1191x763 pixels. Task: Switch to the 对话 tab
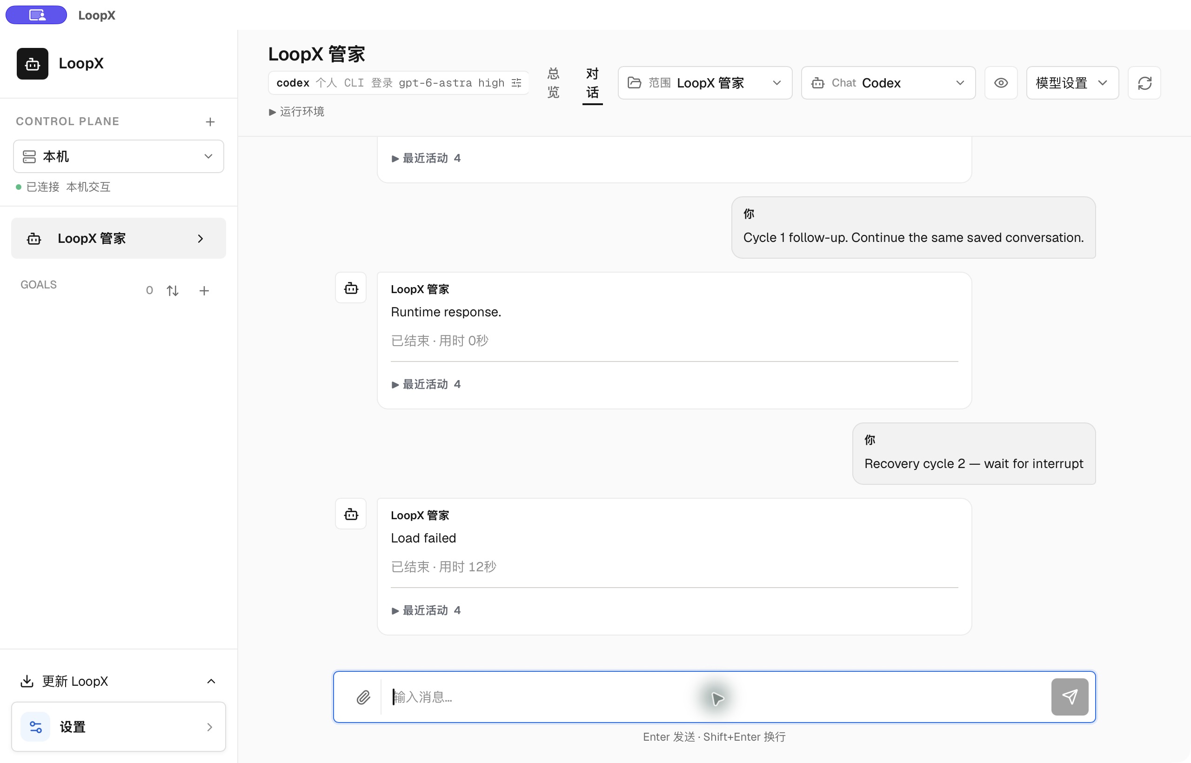(593, 83)
